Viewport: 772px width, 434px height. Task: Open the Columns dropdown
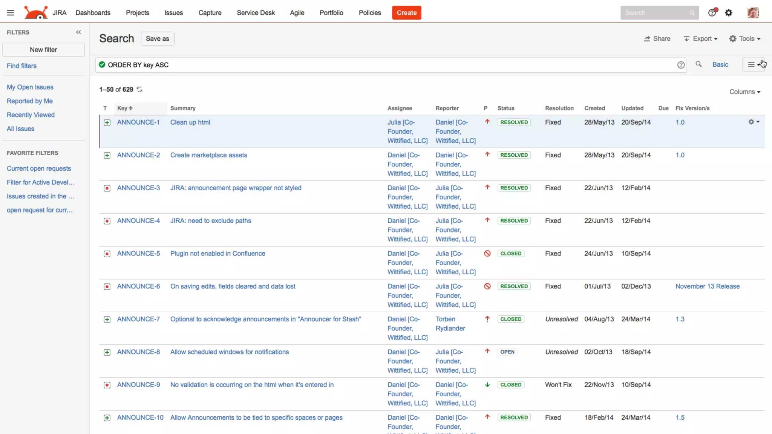pyautogui.click(x=744, y=92)
